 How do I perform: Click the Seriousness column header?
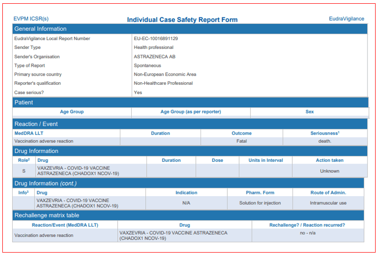point(325,134)
